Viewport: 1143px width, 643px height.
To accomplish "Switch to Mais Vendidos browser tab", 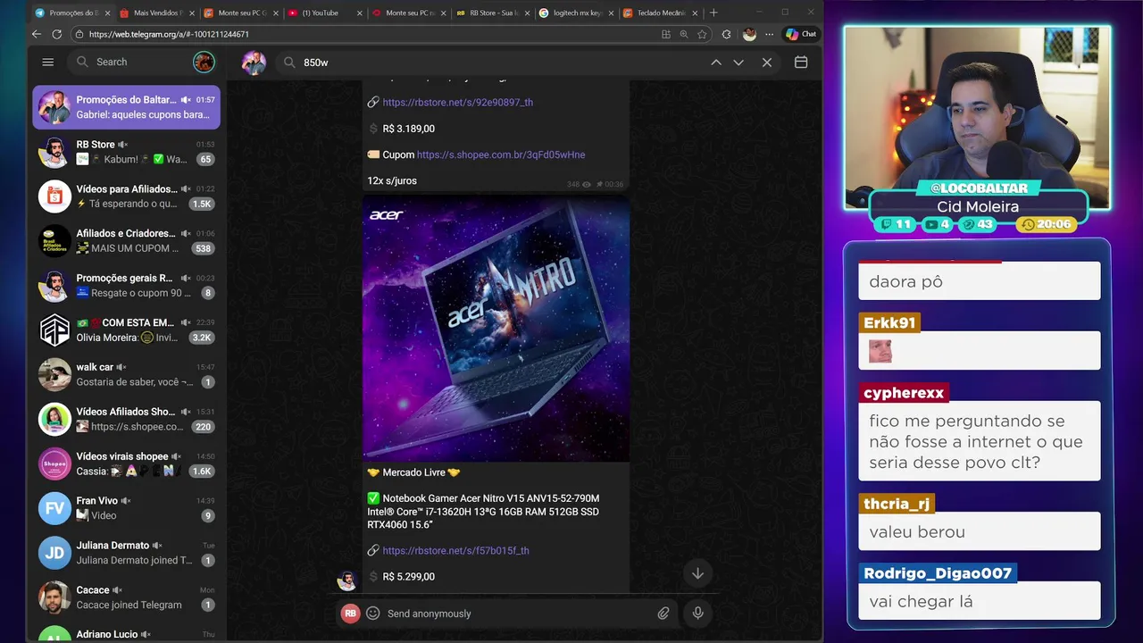I will coord(156,13).
